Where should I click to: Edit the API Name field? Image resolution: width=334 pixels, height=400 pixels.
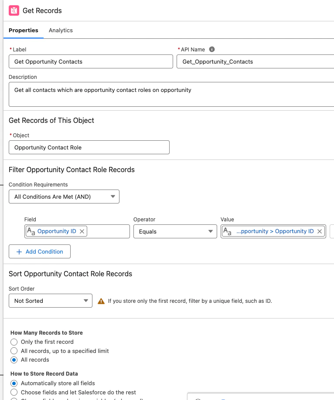pyautogui.click(x=256, y=61)
